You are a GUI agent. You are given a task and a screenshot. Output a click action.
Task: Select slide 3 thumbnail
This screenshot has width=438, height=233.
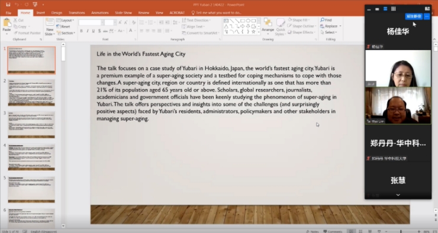point(31,124)
